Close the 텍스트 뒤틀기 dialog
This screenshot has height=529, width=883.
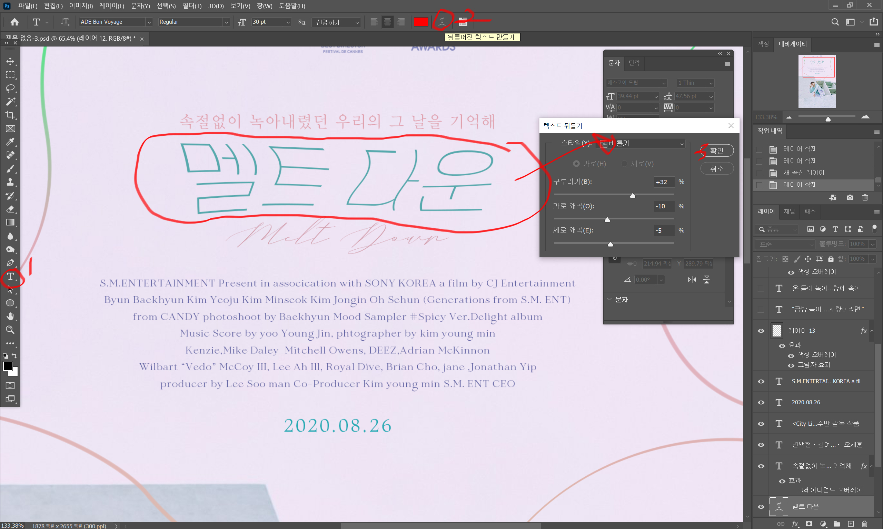point(731,125)
